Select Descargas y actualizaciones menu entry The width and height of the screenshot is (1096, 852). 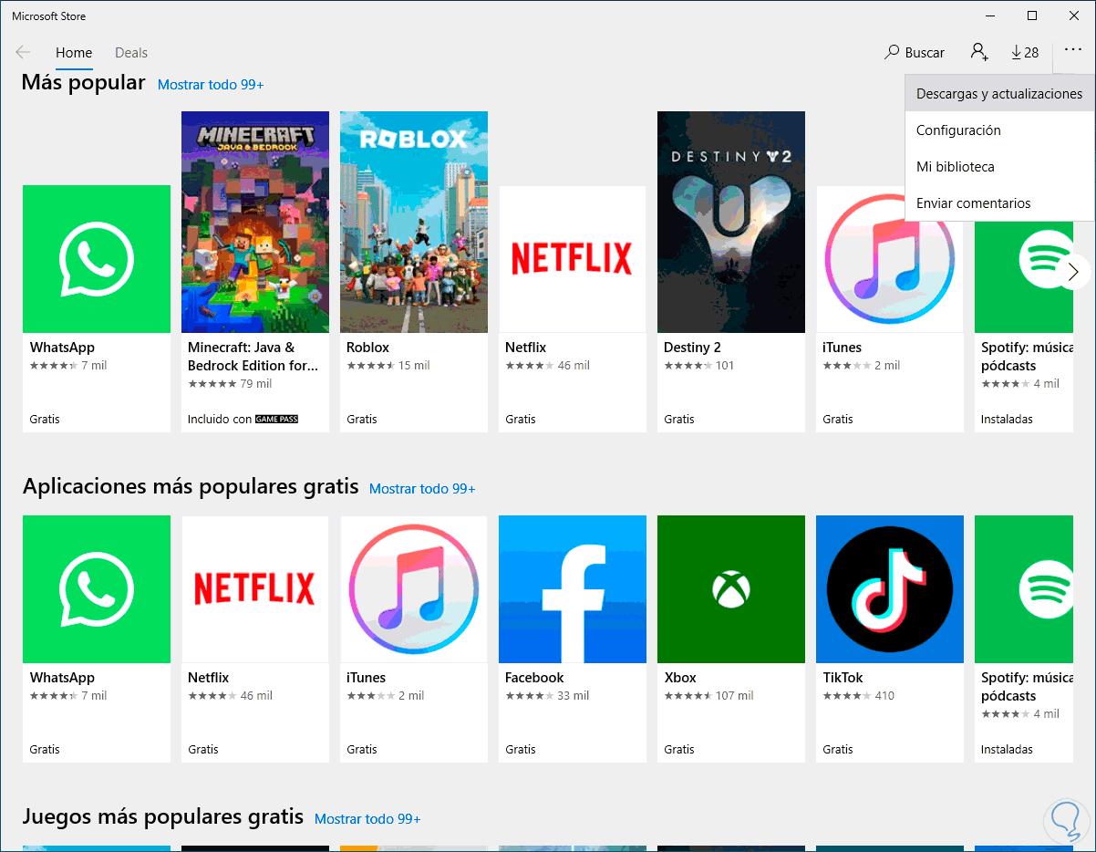[999, 94]
